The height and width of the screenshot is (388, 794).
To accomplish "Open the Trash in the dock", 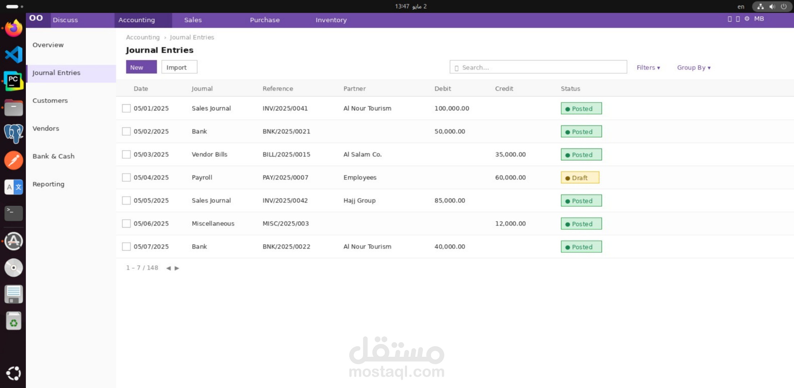I will [14, 321].
